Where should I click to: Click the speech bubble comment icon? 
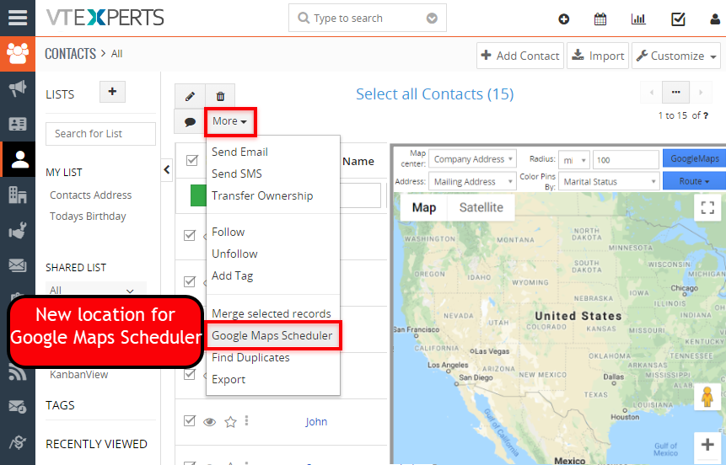[190, 121]
